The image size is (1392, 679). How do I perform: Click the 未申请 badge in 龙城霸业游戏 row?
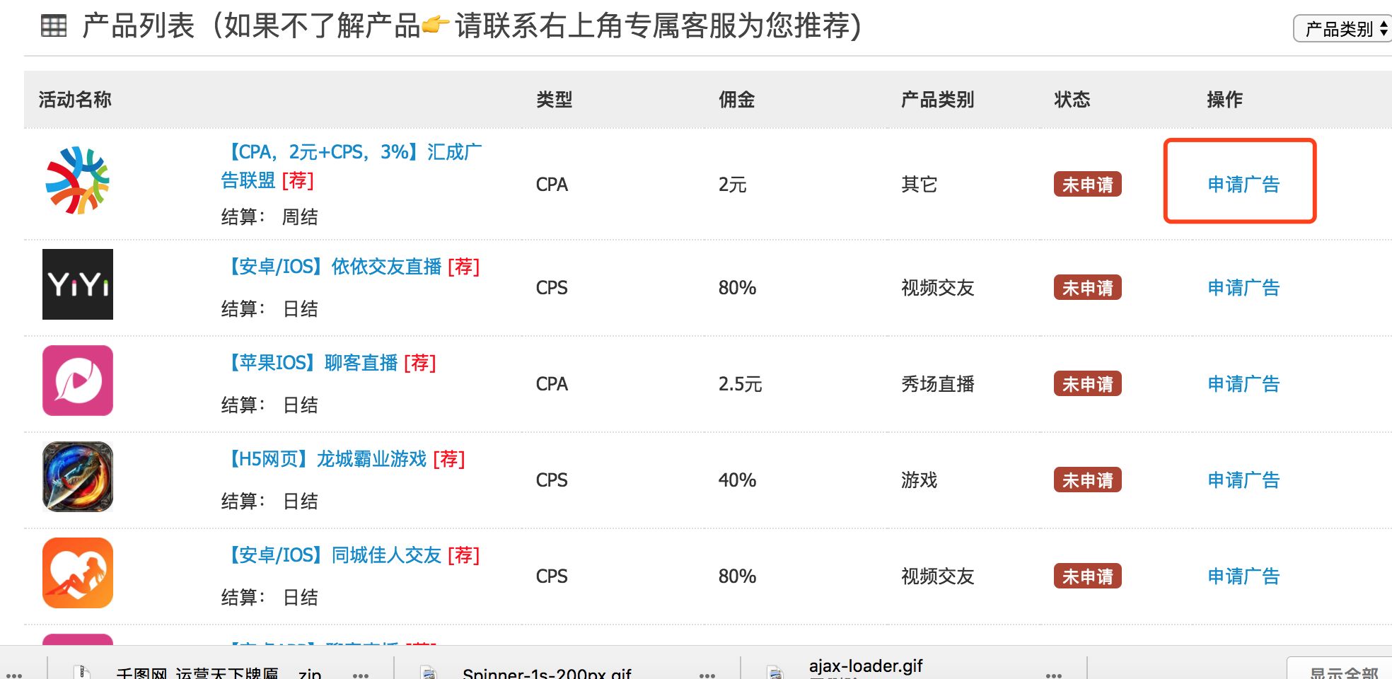coord(1087,480)
